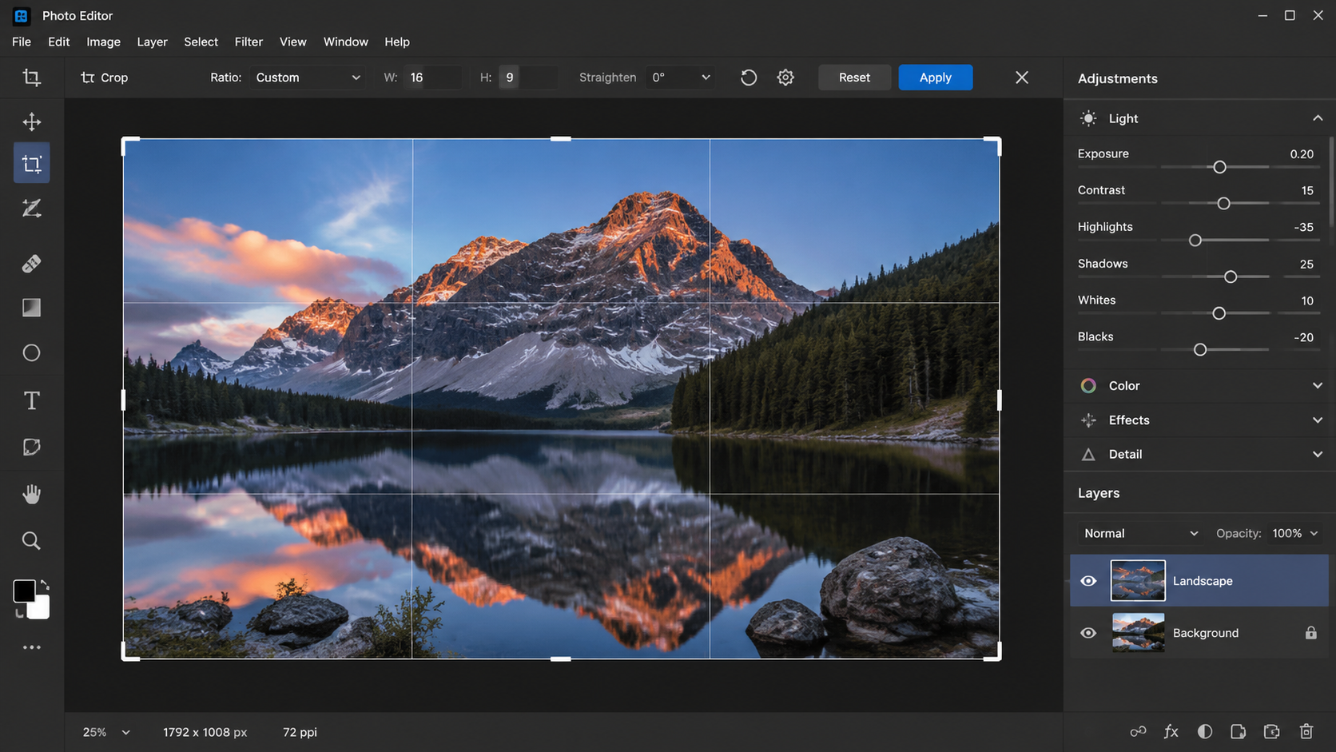This screenshot has width=1336, height=752.
Task: Collapse the Light section
Action: pyautogui.click(x=1318, y=118)
